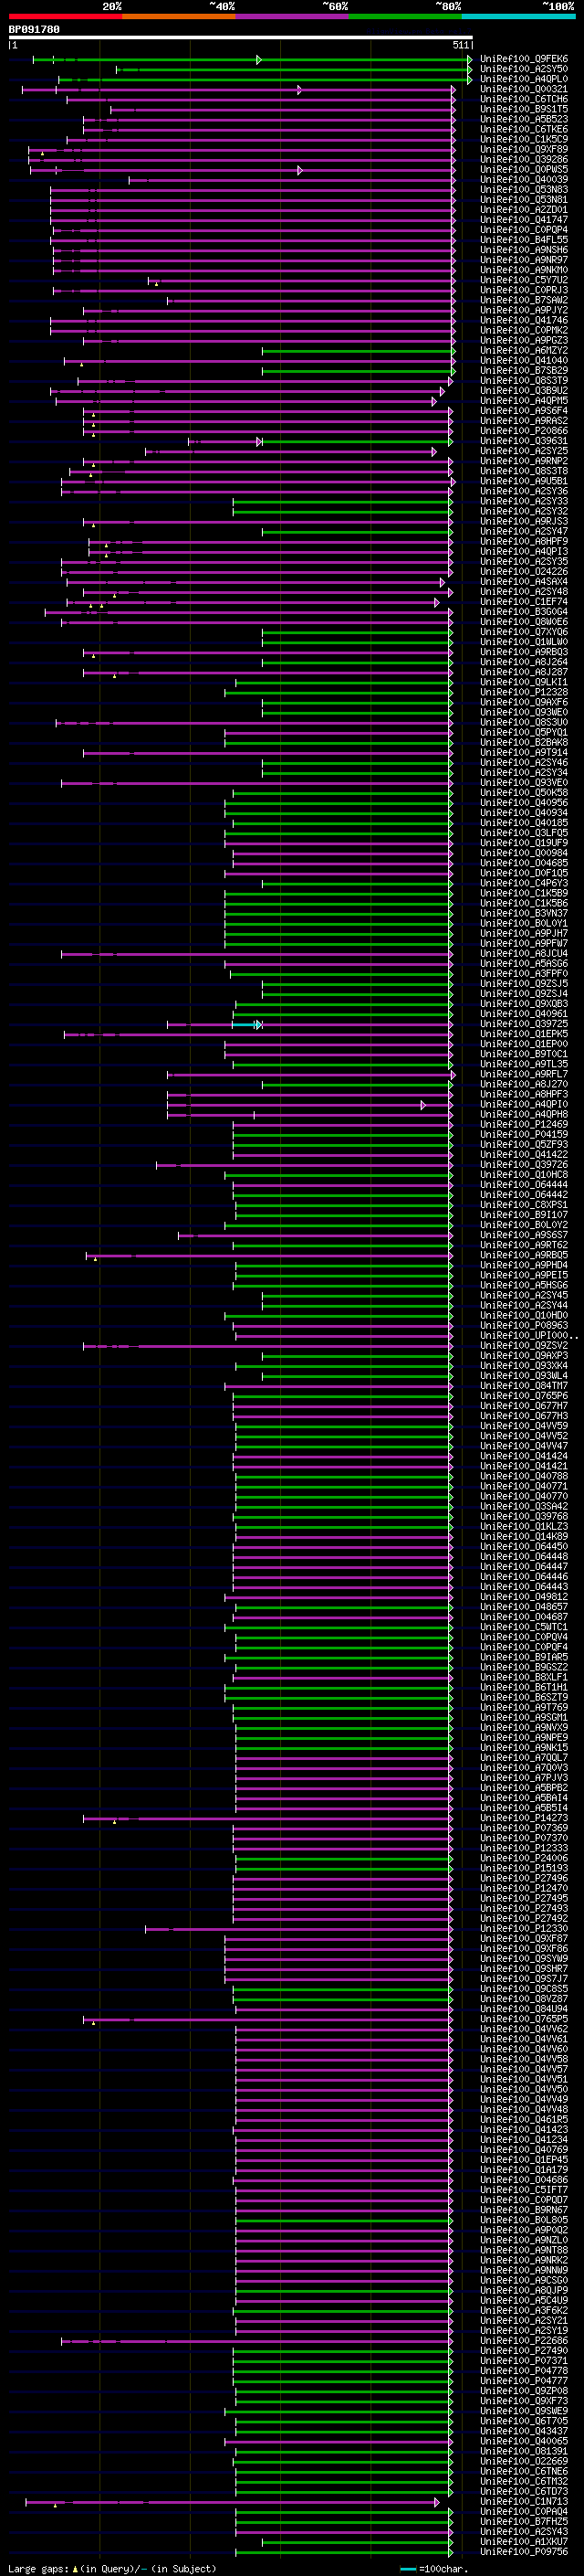584x2576 pixels.
Task: Click the cyan 100char scale marker
Action: click(x=408, y=2569)
